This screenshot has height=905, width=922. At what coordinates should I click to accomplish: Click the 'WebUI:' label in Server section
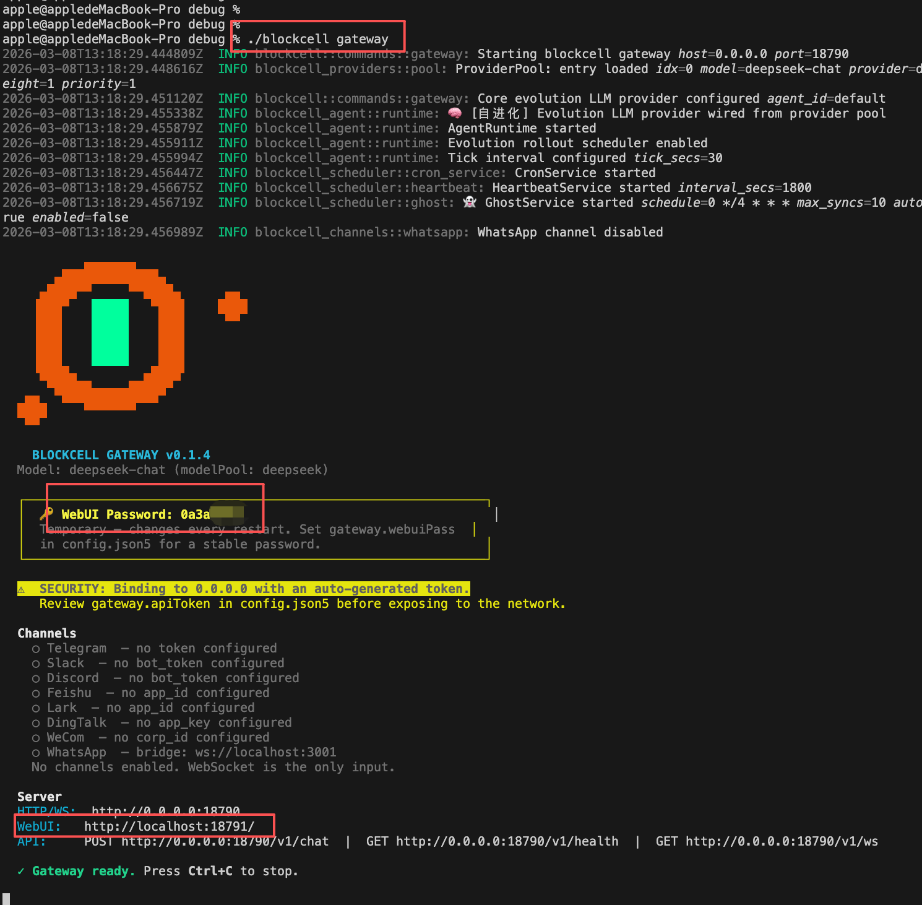point(40,826)
